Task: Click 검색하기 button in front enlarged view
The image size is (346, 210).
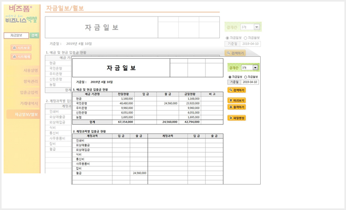Action: click(x=236, y=90)
